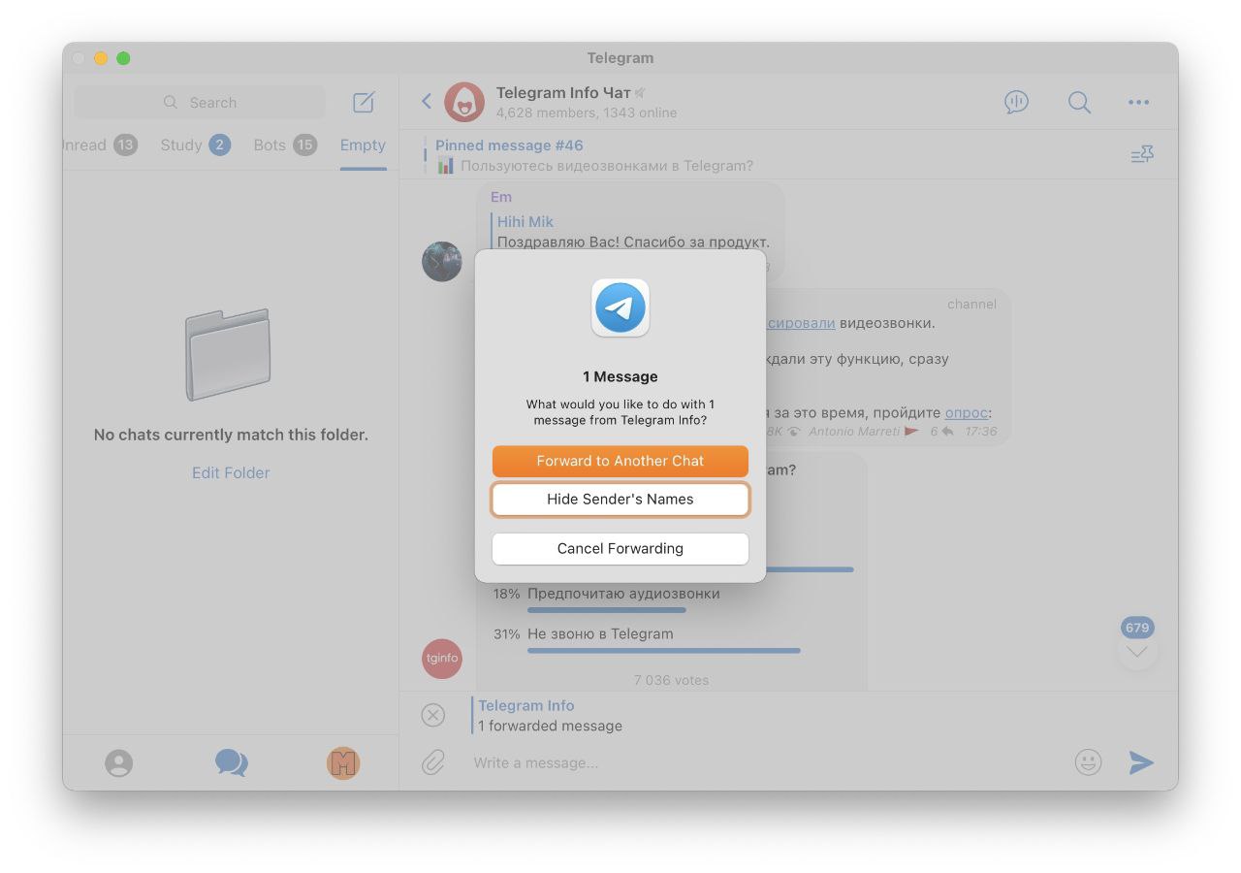Viewport: 1241px width, 873px height.
Task: Go back using the chat header arrow
Action: [x=427, y=101]
